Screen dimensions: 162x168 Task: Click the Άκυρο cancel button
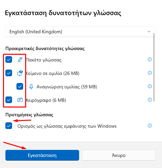[x=119, y=155]
